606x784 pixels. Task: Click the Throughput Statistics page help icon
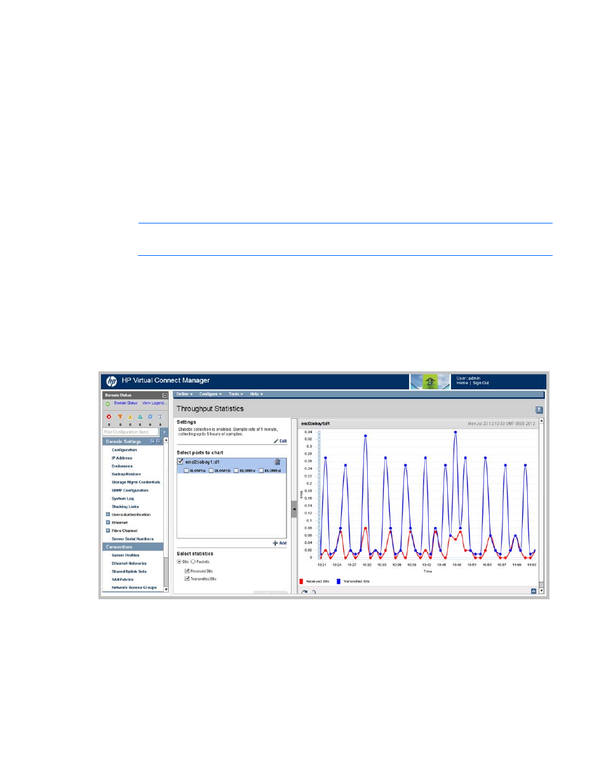click(x=539, y=410)
